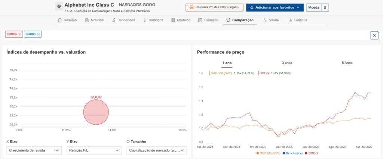Switch to the Dividendos tab
Image resolution: width=383 pixels, height=159 pixels.
(123, 20)
